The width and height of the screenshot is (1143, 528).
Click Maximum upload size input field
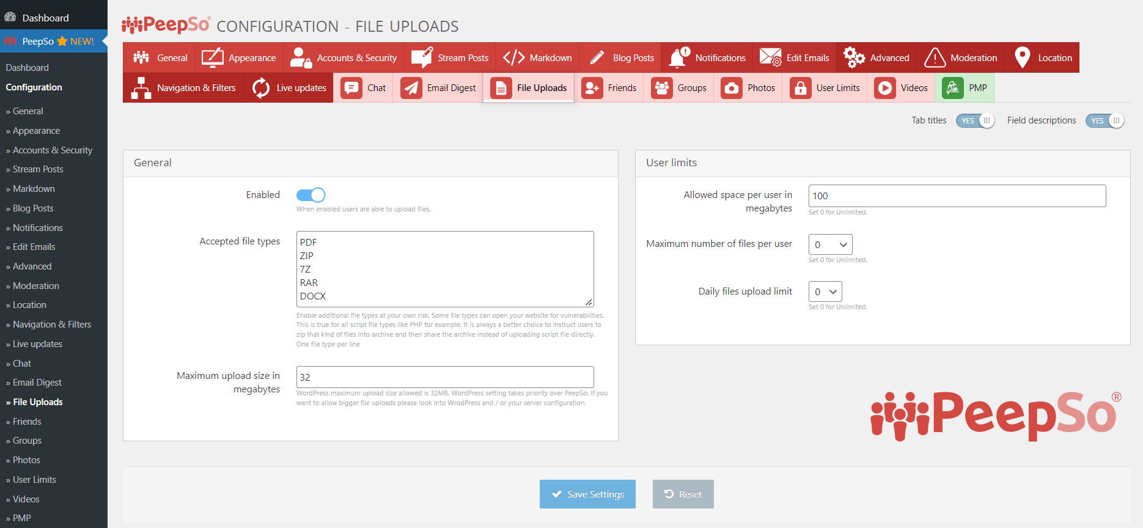click(x=445, y=377)
